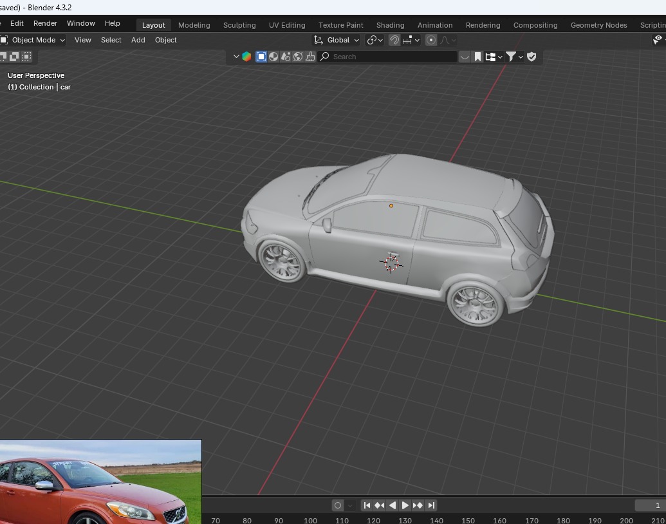Click frame 100 on the timeline ruler
The height and width of the screenshot is (524, 666).
pos(311,521)
